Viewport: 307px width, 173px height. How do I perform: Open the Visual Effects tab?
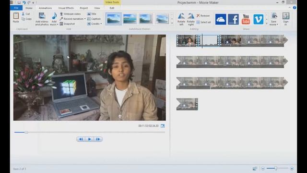click(x=66, y=8)
